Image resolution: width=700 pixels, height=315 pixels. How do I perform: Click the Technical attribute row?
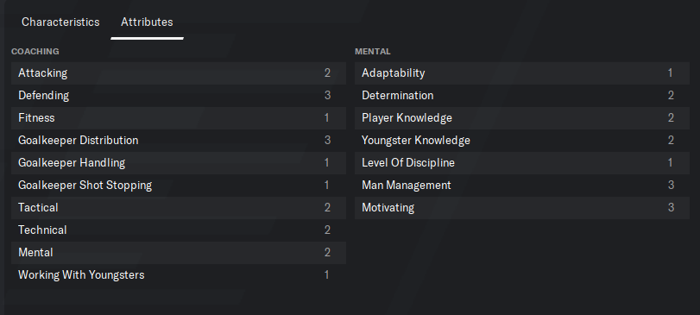pyautogui.click(x=179, y=230)
